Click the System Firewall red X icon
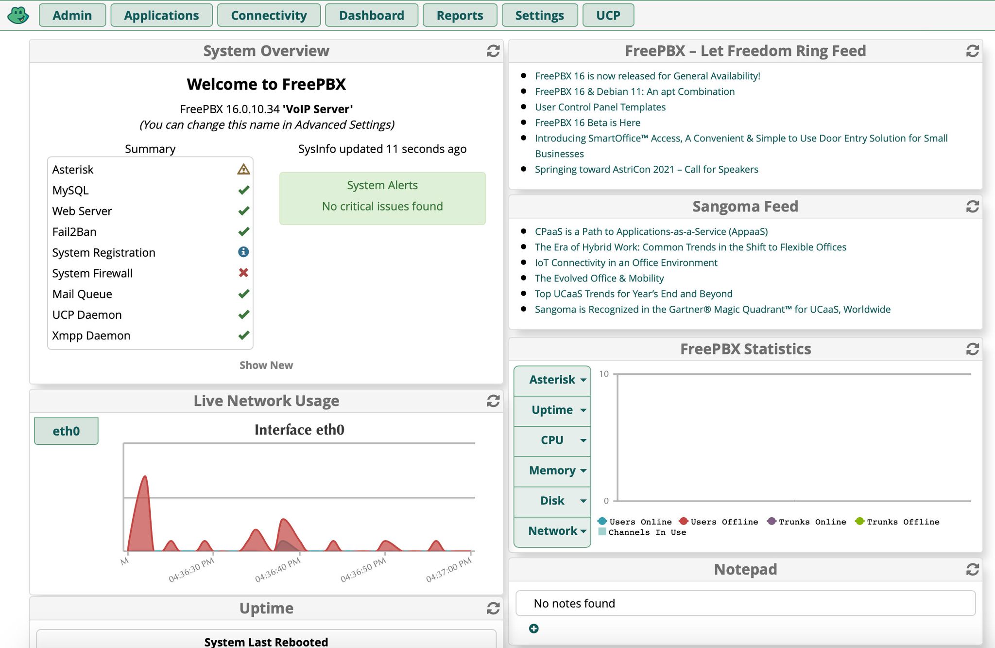Viewport: 995px width, 648px height. click(x=243, y=273)
